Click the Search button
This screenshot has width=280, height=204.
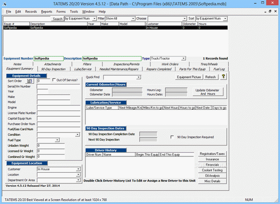coord(57,19)
